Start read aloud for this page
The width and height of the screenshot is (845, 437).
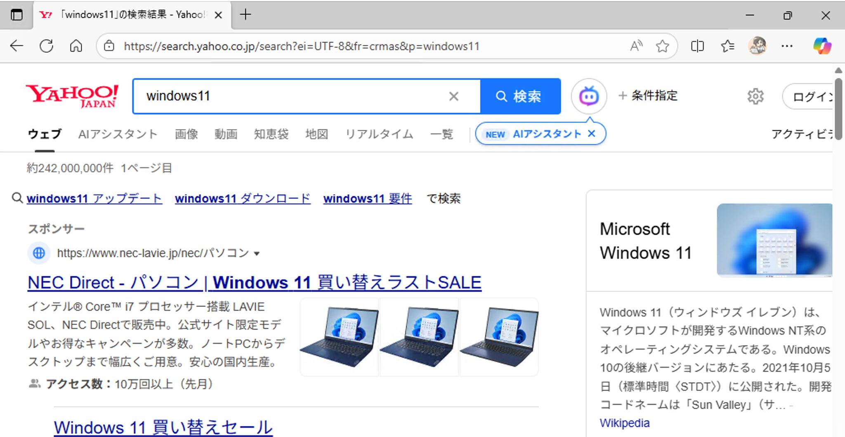click(635, 46)
